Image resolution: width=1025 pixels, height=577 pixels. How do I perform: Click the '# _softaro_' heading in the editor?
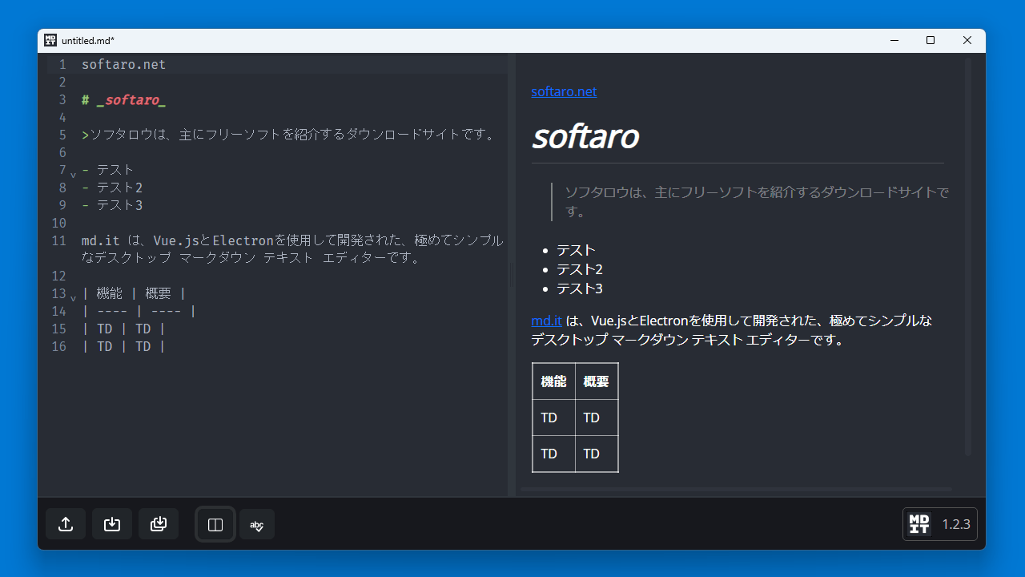123,100
